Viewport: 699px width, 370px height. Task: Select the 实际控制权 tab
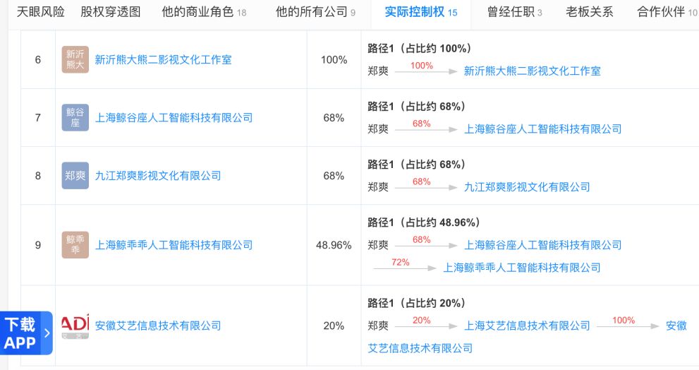(x=421, y=12)
